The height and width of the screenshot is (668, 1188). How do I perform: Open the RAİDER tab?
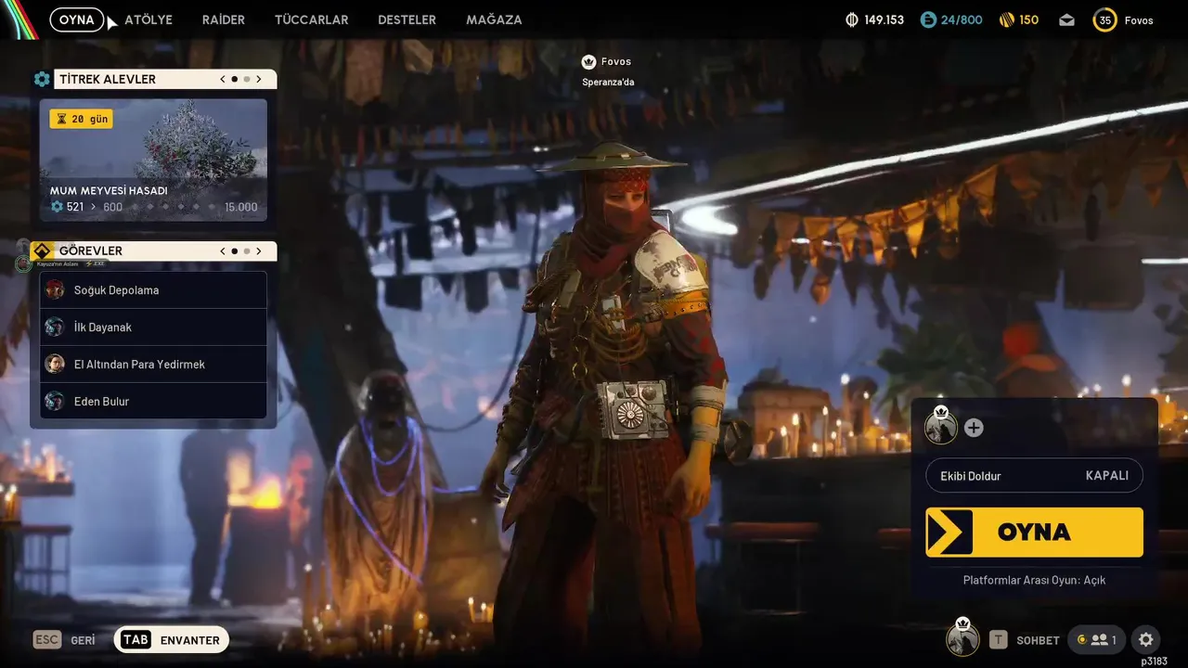[224, 19]
